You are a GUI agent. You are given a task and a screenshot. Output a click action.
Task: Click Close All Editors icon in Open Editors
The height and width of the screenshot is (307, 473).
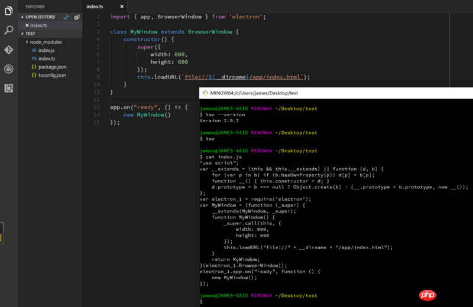tap(77, 17)
